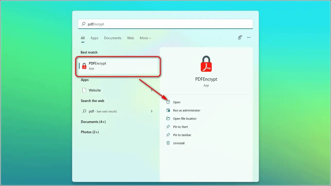Click the Open file location folder icon

pyautogui.click(x=168, y=118)
